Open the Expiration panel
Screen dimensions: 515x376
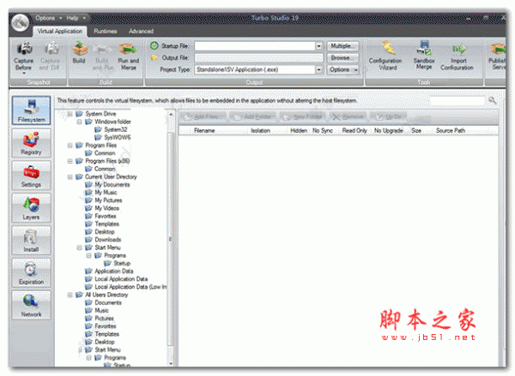pyautogui.click(x=32, y=272)
